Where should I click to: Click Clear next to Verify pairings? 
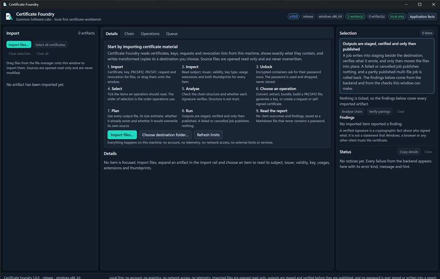pos(401,111)
